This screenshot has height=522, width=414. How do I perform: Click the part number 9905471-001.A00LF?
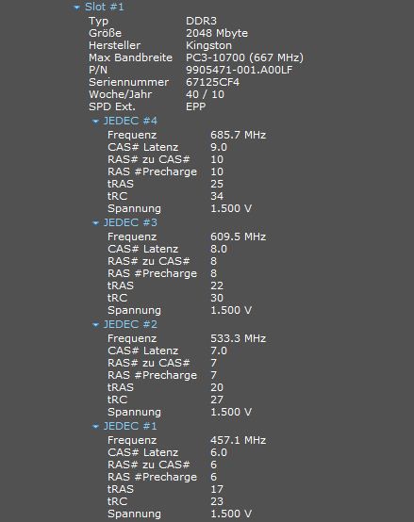(x=240, y=70)
